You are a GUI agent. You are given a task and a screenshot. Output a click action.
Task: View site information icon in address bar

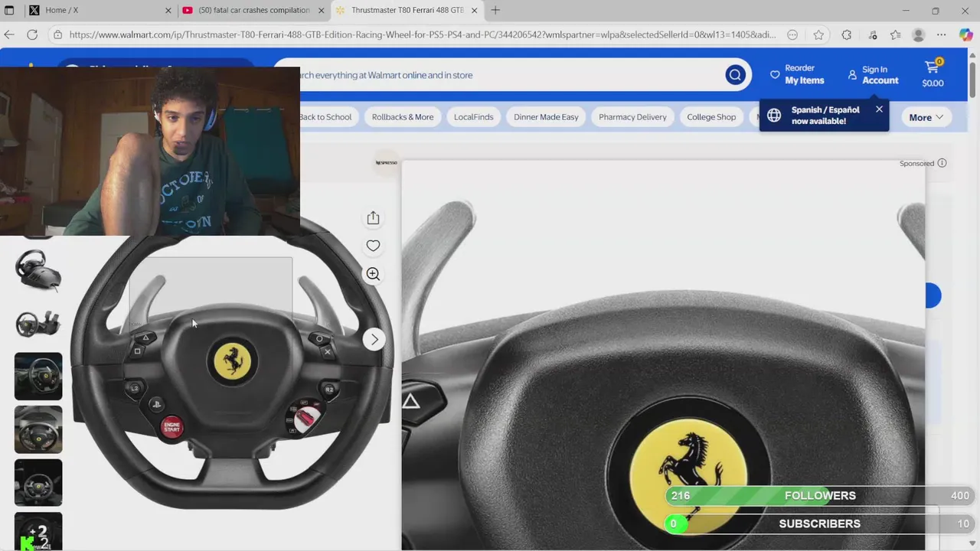click(57, 34)
